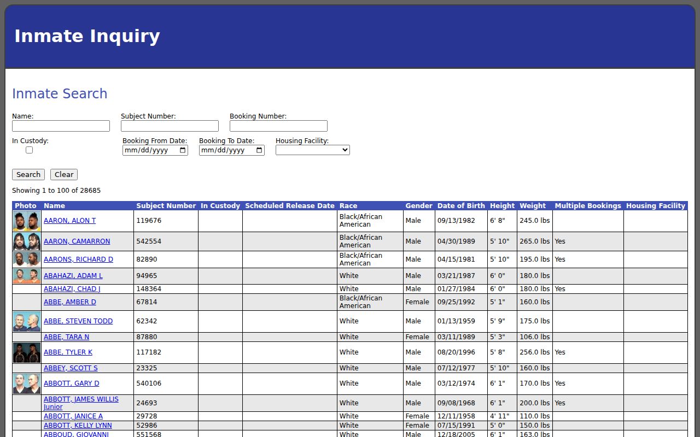The height and width of the screenshot is (437, 700).
Task: Click the photo thumbnail for ABBE, TYLER K
Action: 27,353
